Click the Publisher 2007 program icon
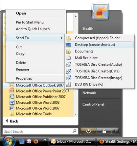 click(x=12, y=97)
